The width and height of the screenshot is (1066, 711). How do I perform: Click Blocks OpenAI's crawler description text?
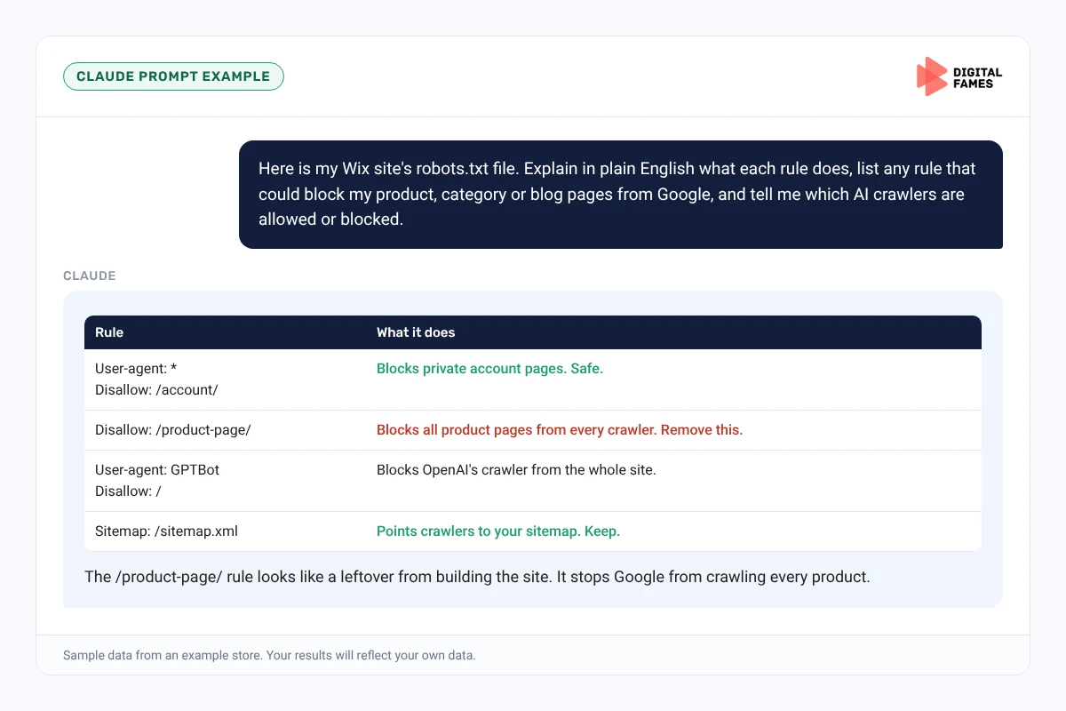click(516, 469)
